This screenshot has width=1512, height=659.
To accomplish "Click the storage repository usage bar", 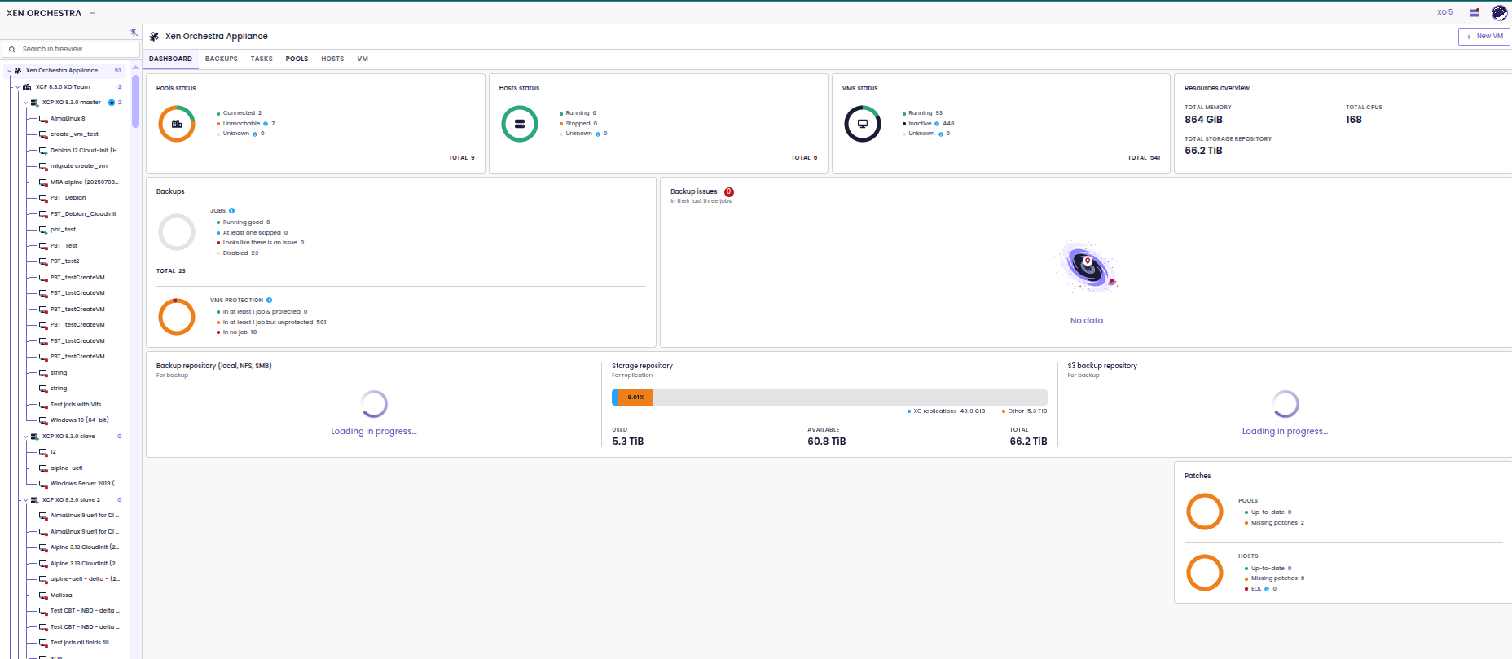I will [829, 398].
